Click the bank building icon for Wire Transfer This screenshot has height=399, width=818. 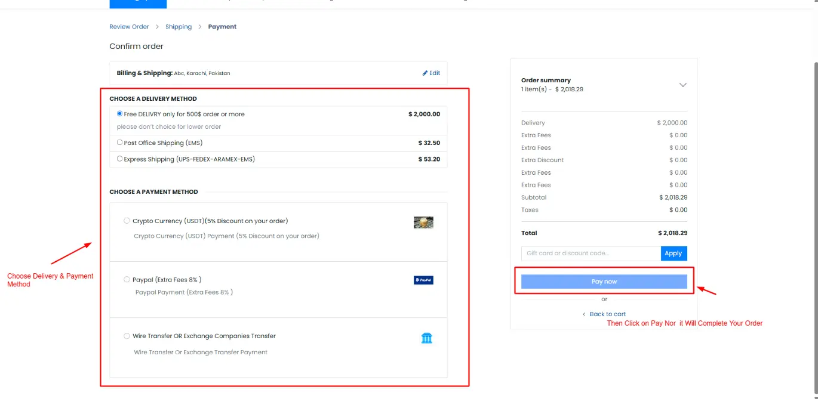click(x=426, y=338)
